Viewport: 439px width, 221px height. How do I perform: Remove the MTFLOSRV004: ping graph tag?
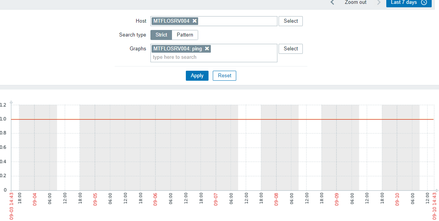(x=207, y=48)
